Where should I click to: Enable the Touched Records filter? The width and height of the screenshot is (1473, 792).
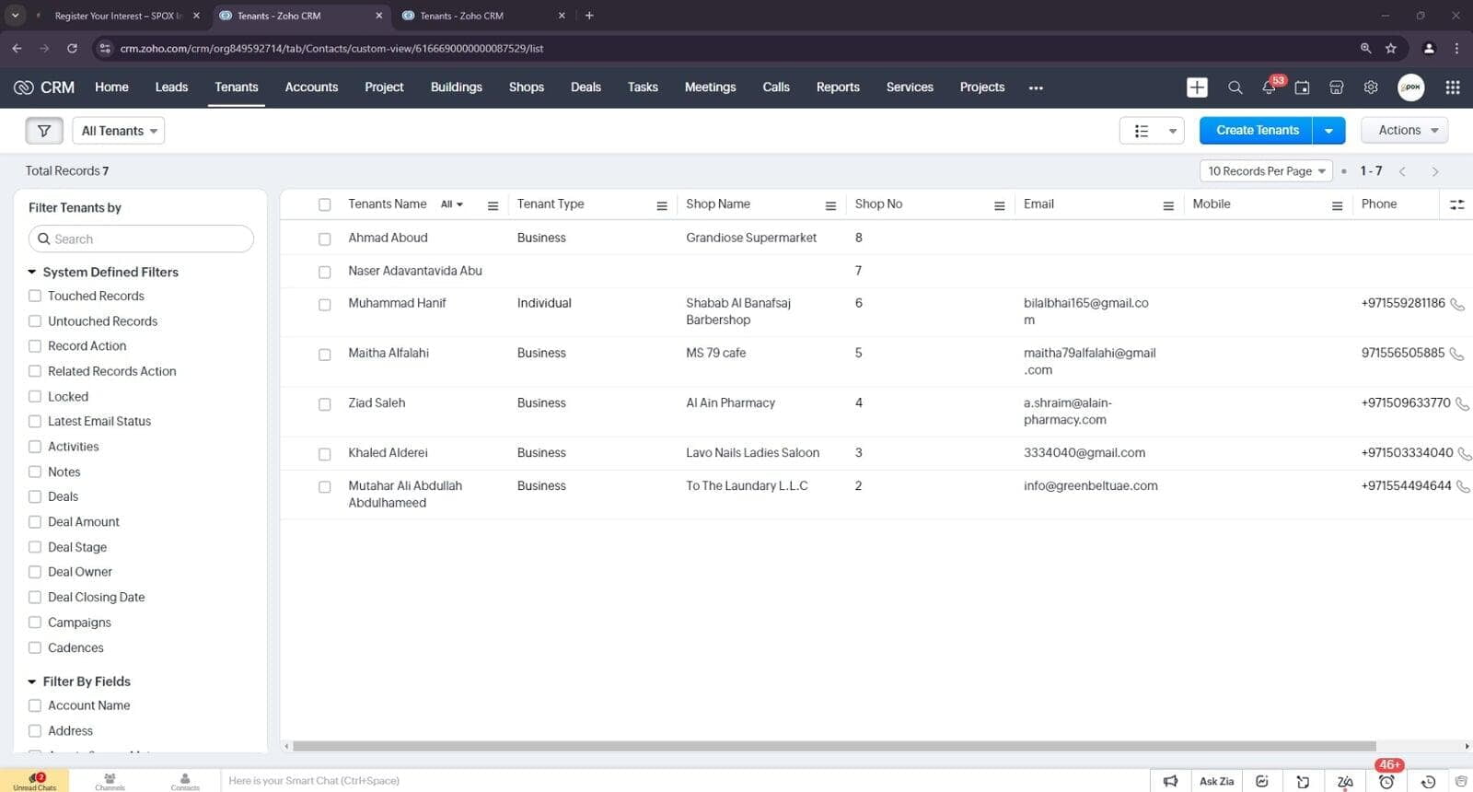[35, 296]
